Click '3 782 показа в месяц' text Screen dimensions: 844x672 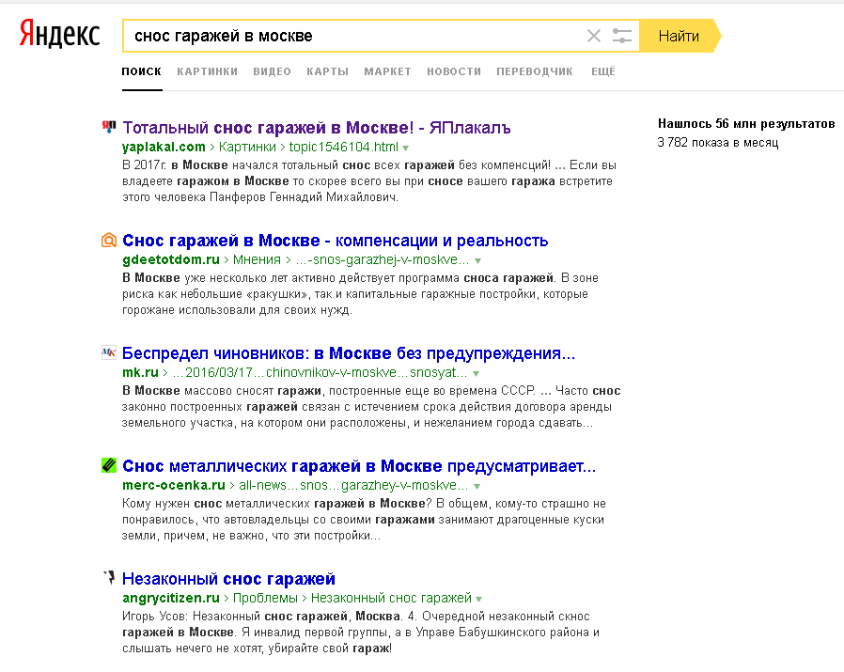[718, 143]
